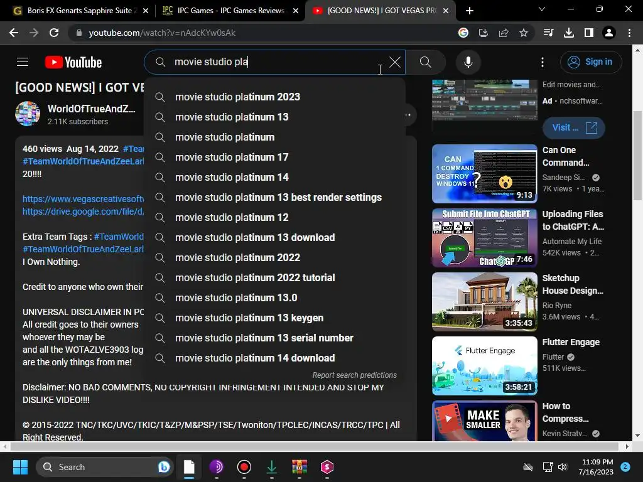
Task: Bookmark this page with star icon
Action: point(524,33)
